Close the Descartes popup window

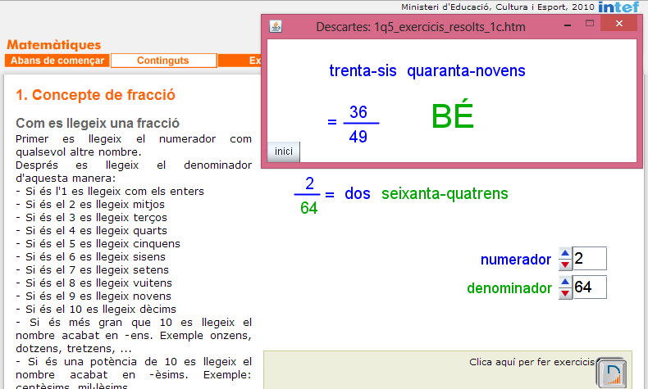(x=618, y=25)
